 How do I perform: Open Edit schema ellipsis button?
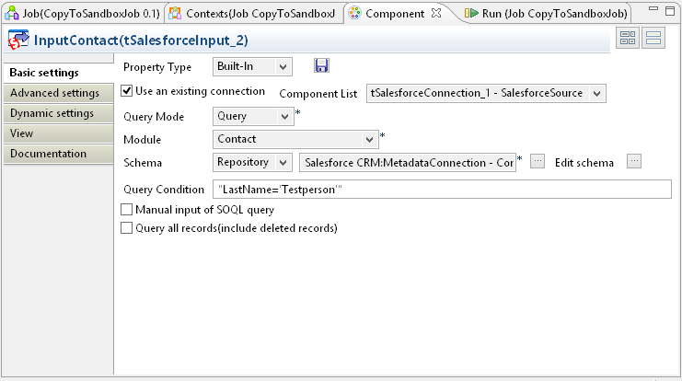coord(633,162)
